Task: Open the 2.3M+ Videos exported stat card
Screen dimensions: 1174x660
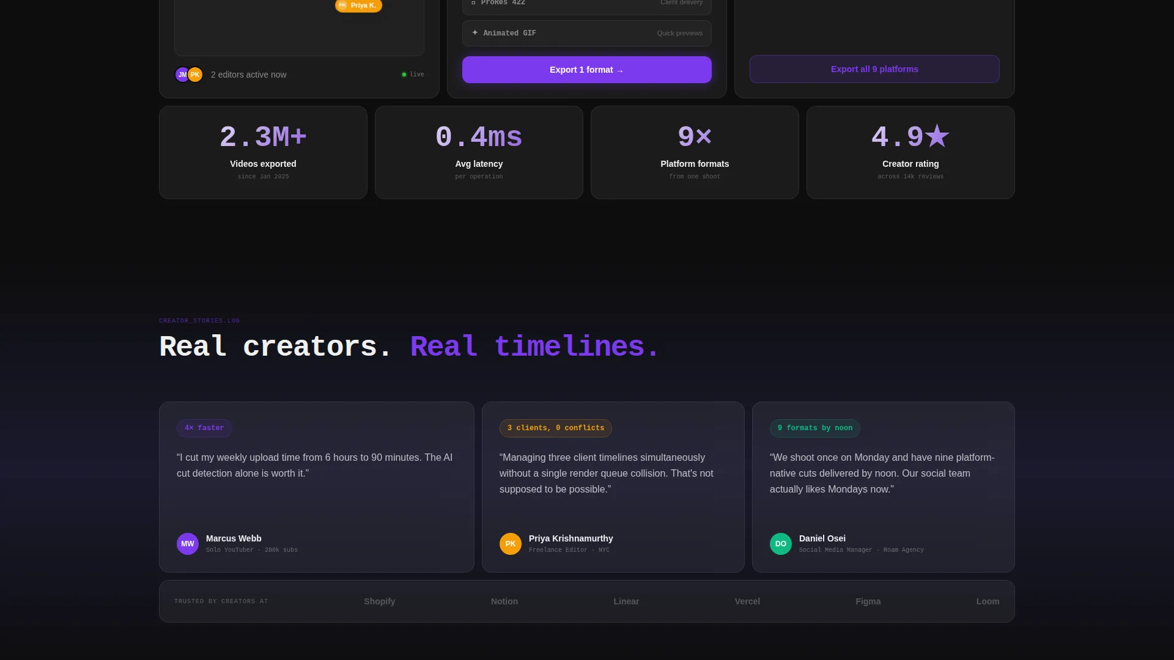Action: [x=263, y=152]
